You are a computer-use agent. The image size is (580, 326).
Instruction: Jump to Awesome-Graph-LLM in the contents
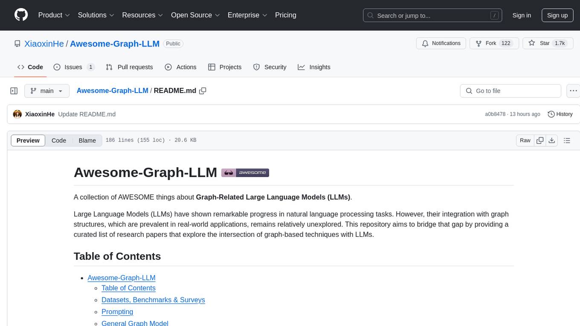[122, 278]
